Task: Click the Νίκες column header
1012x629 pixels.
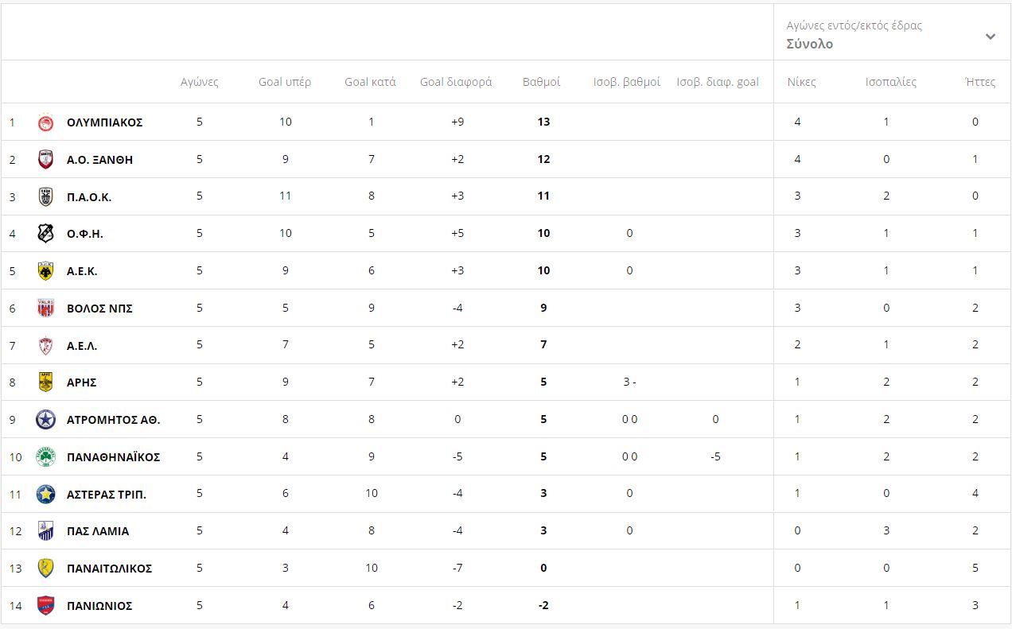Action: (x=802, y=82)
